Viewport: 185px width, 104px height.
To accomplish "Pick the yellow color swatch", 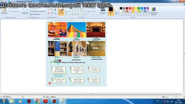I will click(136, 8).
